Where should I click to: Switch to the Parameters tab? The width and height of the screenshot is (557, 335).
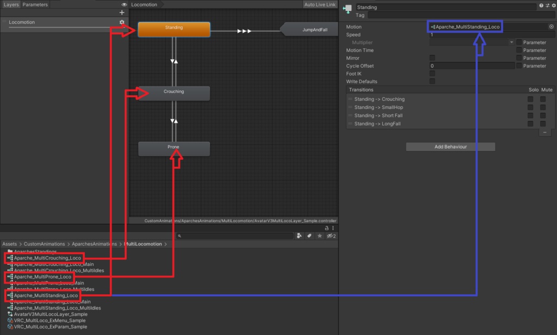pos(35,4)
